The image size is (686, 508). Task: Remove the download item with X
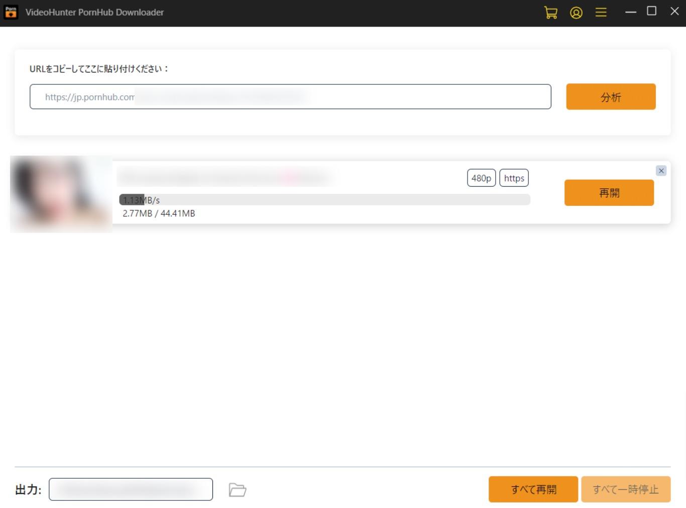(661, 171)
